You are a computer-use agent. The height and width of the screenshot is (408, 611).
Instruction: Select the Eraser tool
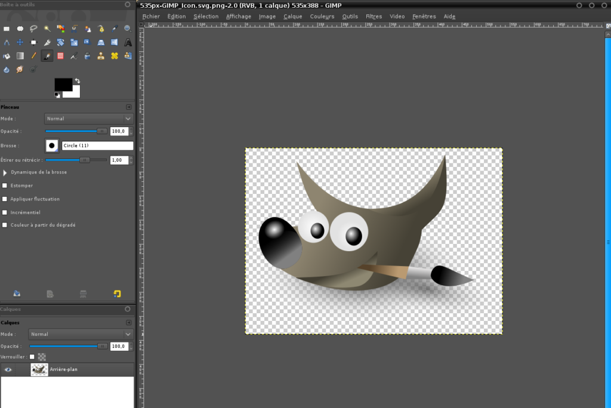click(60, 55)
